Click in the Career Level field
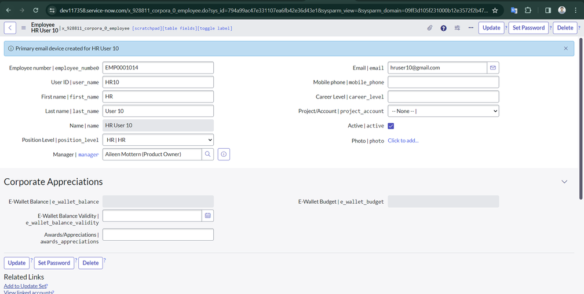Viewport: 584px width, 294px height. 443,97
